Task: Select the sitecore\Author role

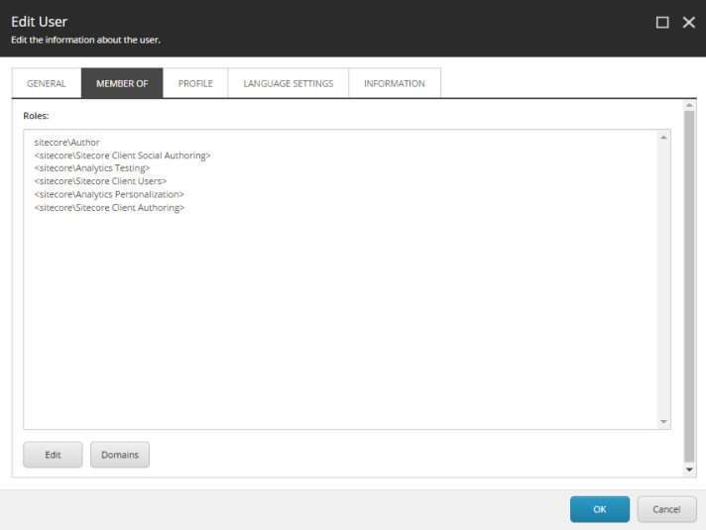Action: tap(66, 143)
